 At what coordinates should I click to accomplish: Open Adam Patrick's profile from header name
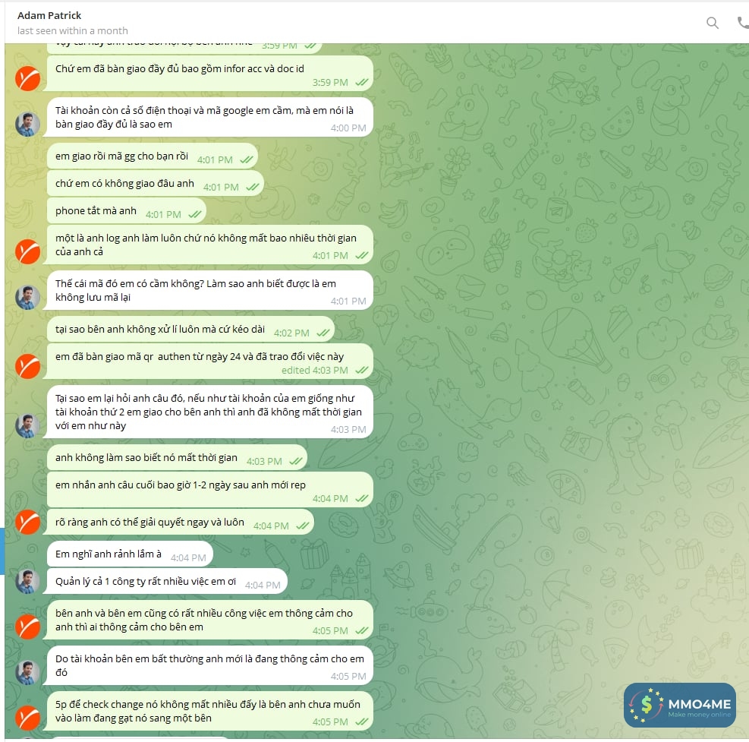pos(49,15)
